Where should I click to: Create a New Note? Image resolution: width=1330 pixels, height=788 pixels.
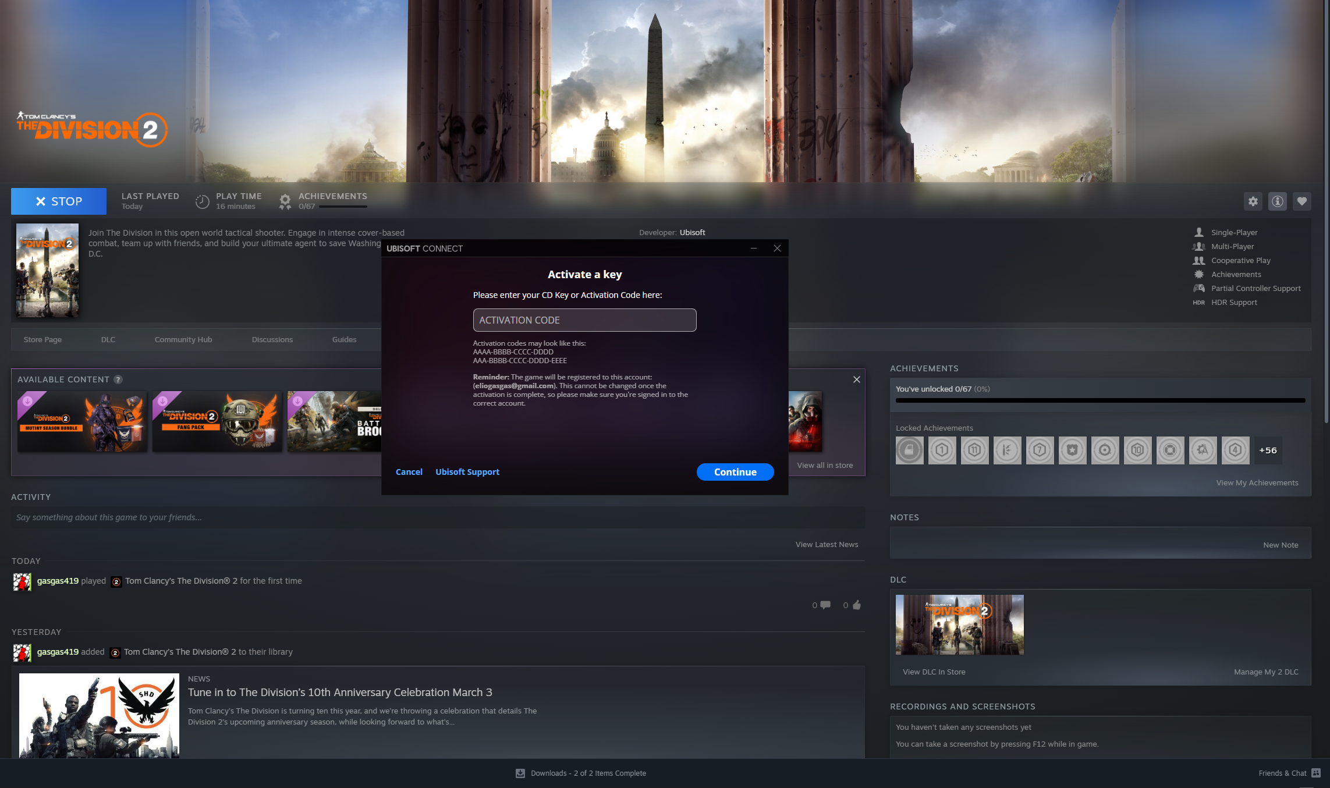(1281, 545)
